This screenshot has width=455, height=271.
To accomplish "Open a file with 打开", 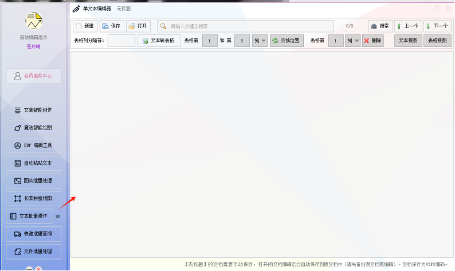I will pos(139,26).
